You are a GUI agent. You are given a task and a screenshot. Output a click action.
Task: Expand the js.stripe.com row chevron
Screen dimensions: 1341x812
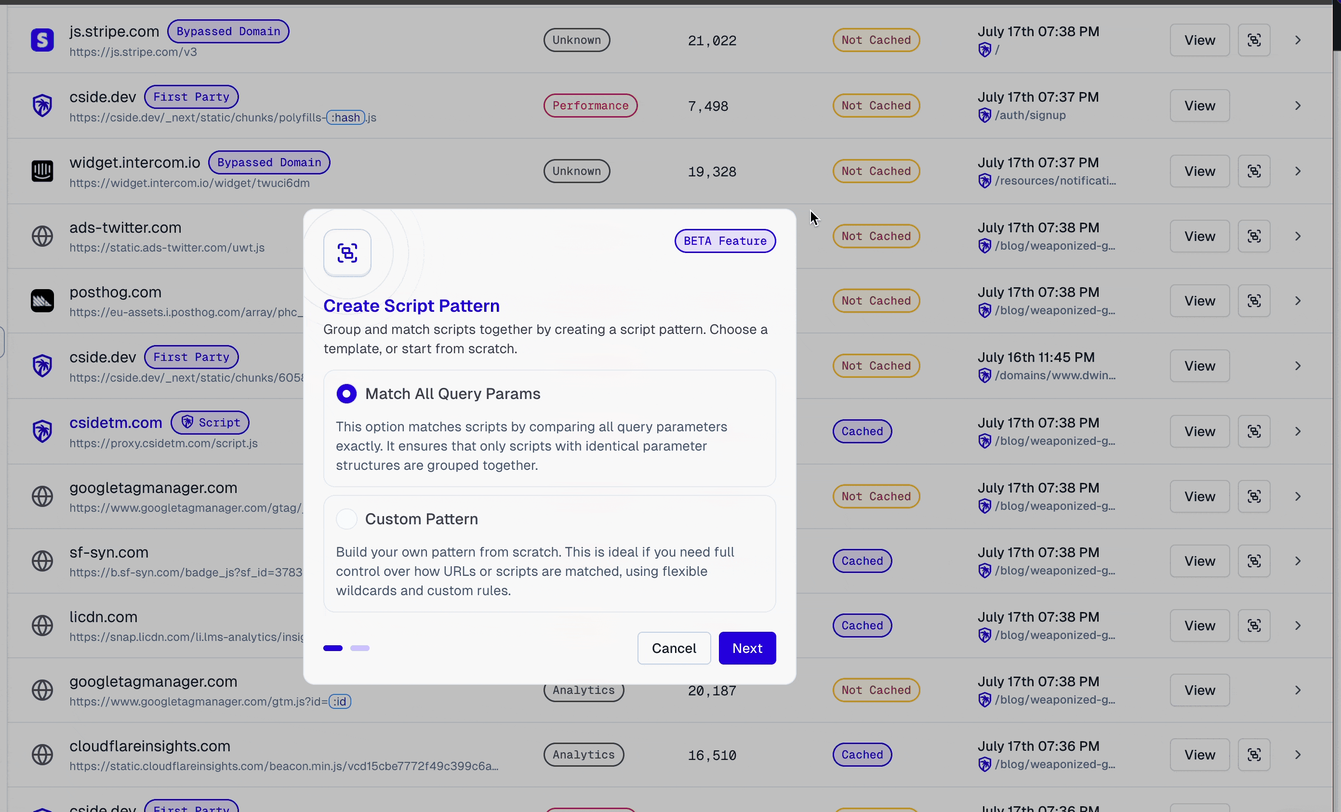point(1298,40)
